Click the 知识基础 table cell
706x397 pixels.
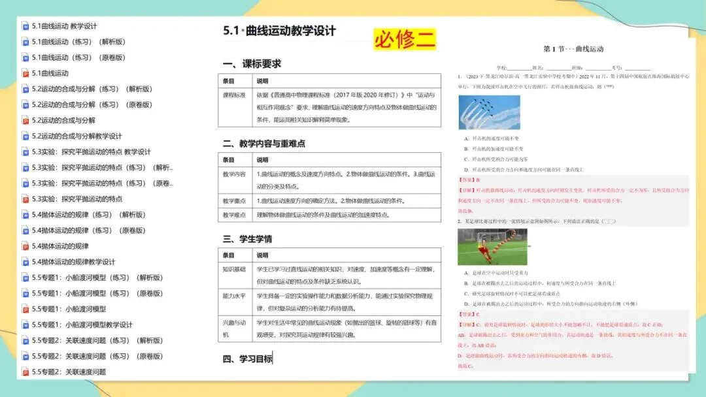click(235, 275)
